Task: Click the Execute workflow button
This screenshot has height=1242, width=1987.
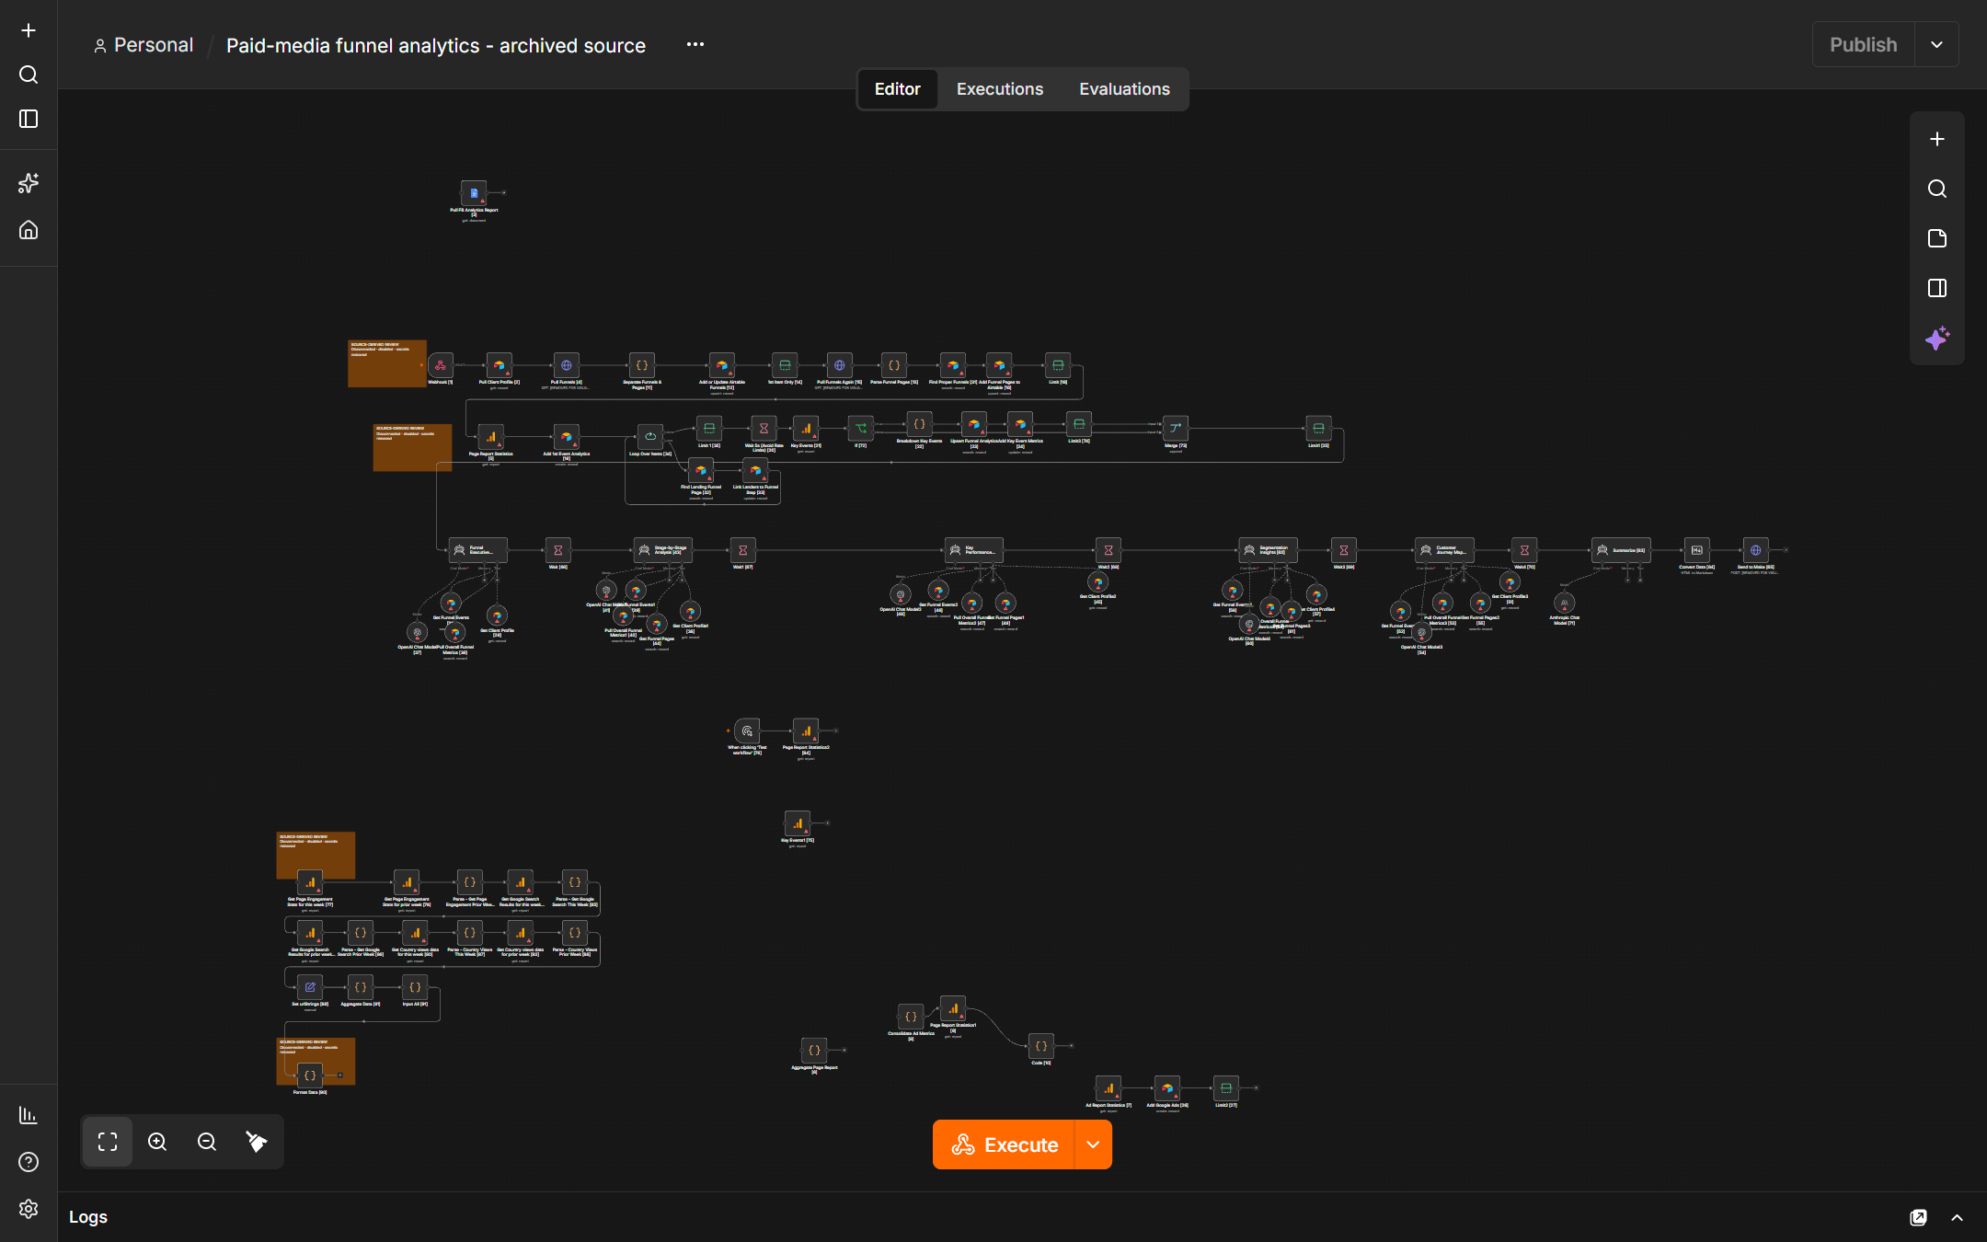Action: point(1004,1144)
